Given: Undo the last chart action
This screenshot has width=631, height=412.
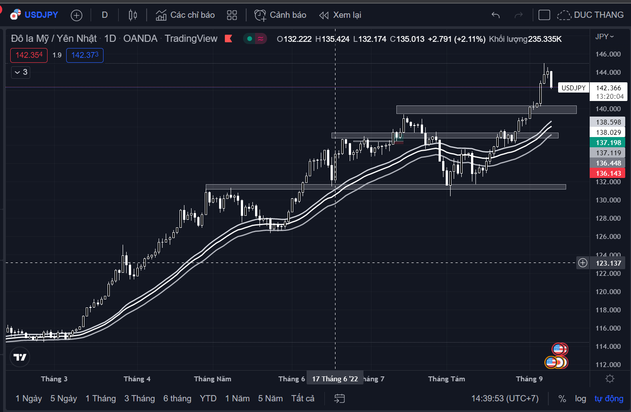Looking at the screenshot, I should [495, 15].
